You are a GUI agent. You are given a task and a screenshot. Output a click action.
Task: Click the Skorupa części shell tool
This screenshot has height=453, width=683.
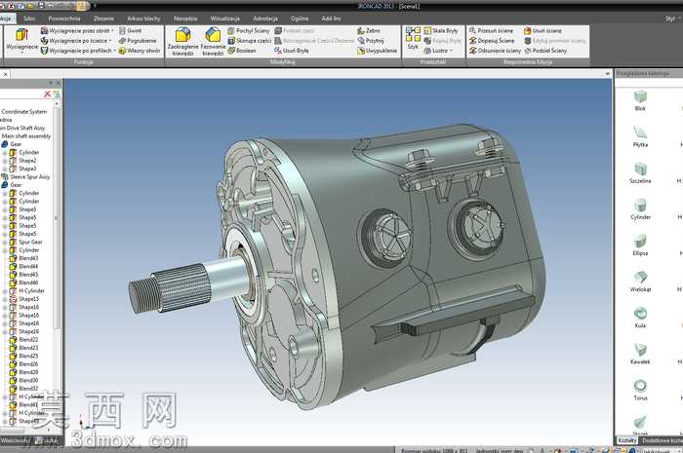pos(250,41)
